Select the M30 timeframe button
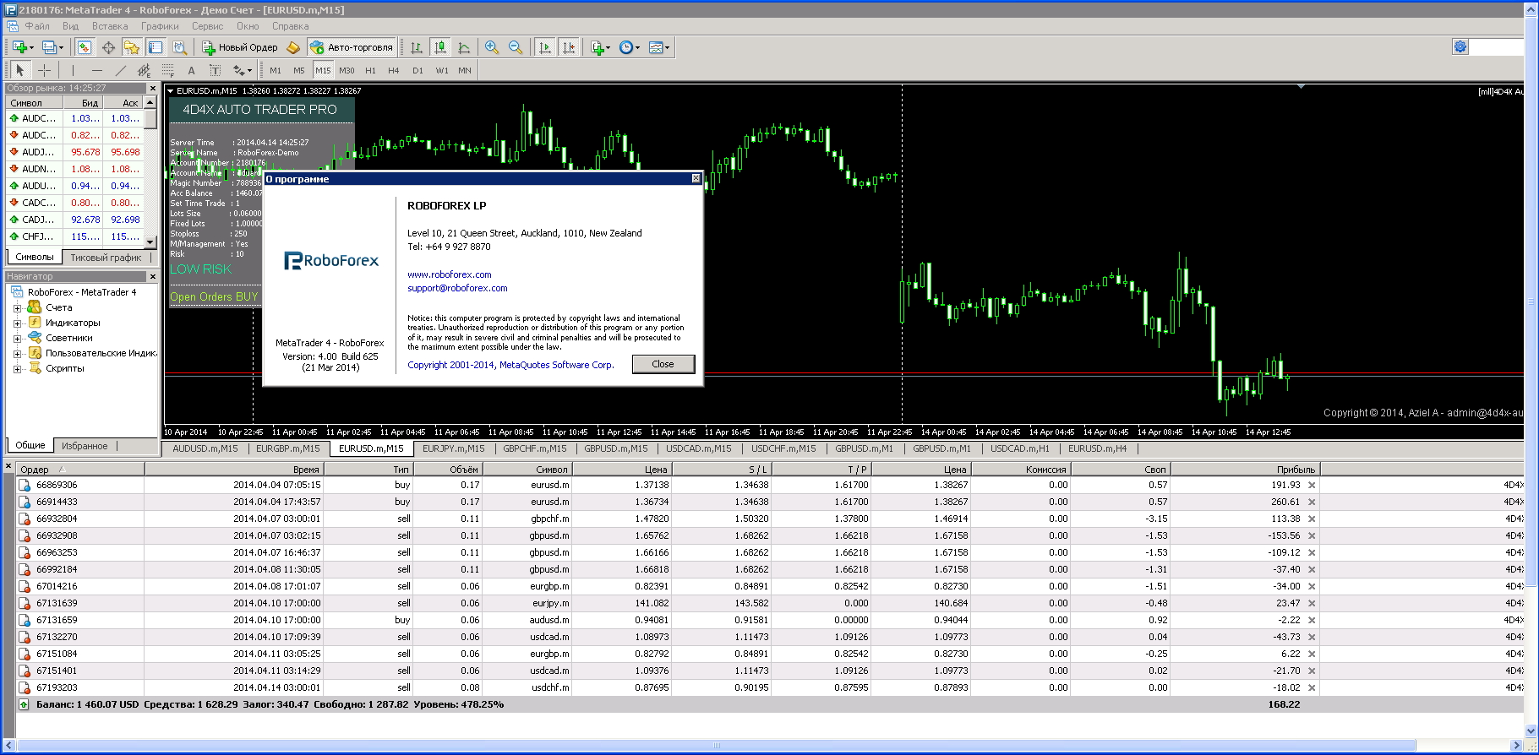1539x755 pixels. coord(347,70)
